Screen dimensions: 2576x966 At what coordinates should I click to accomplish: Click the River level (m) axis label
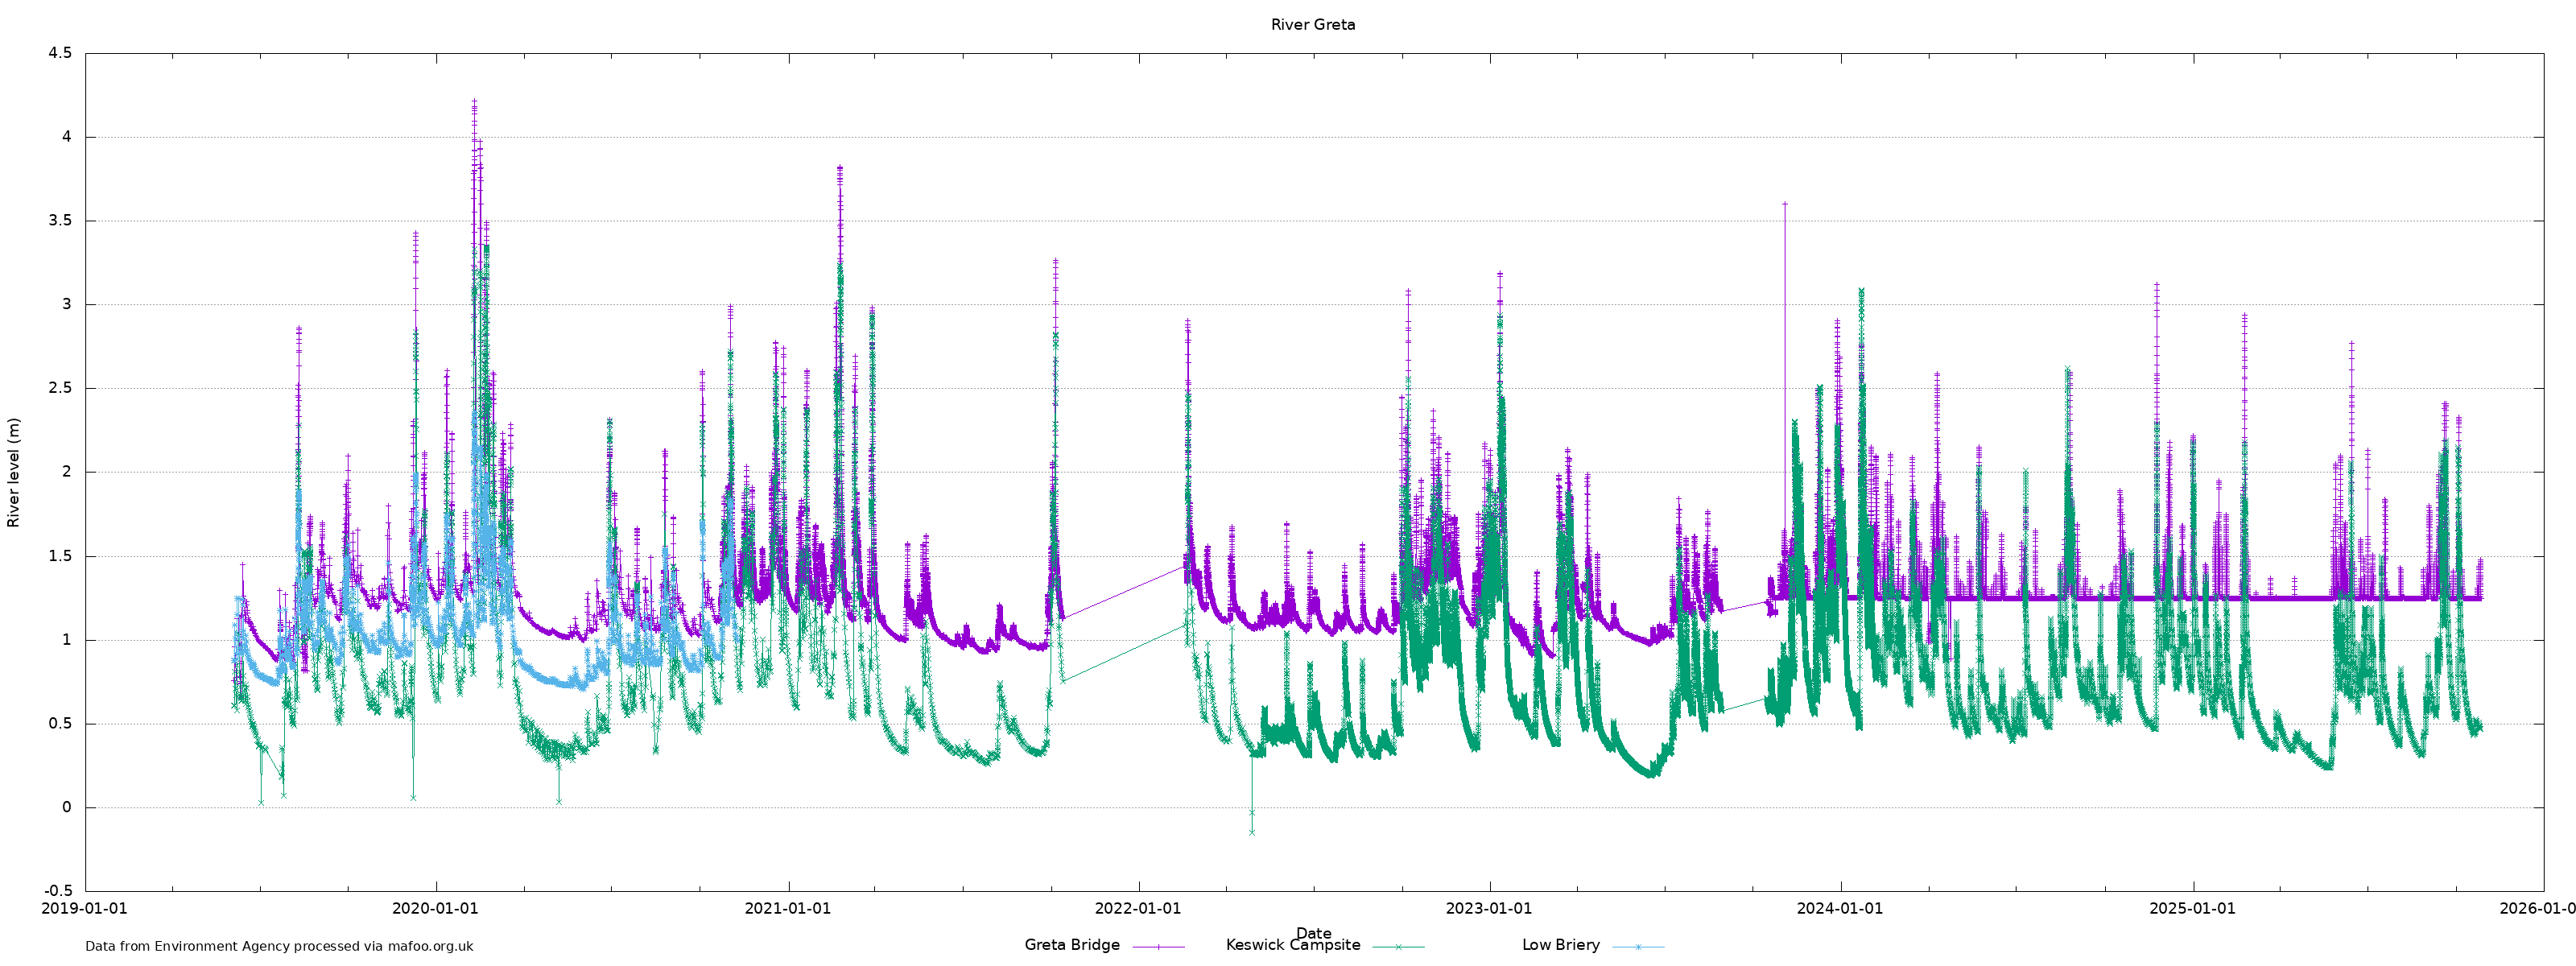(x=14, y=473)
